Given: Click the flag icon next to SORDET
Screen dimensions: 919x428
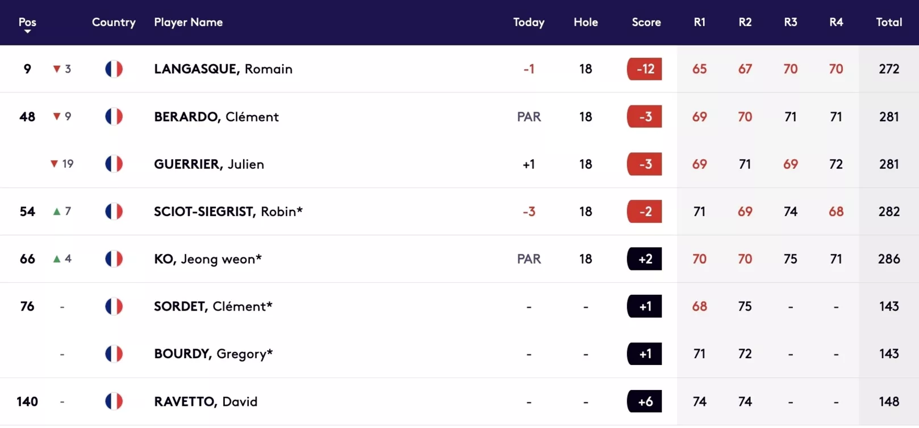Looking at the screenshot, I should click(114, 307).
